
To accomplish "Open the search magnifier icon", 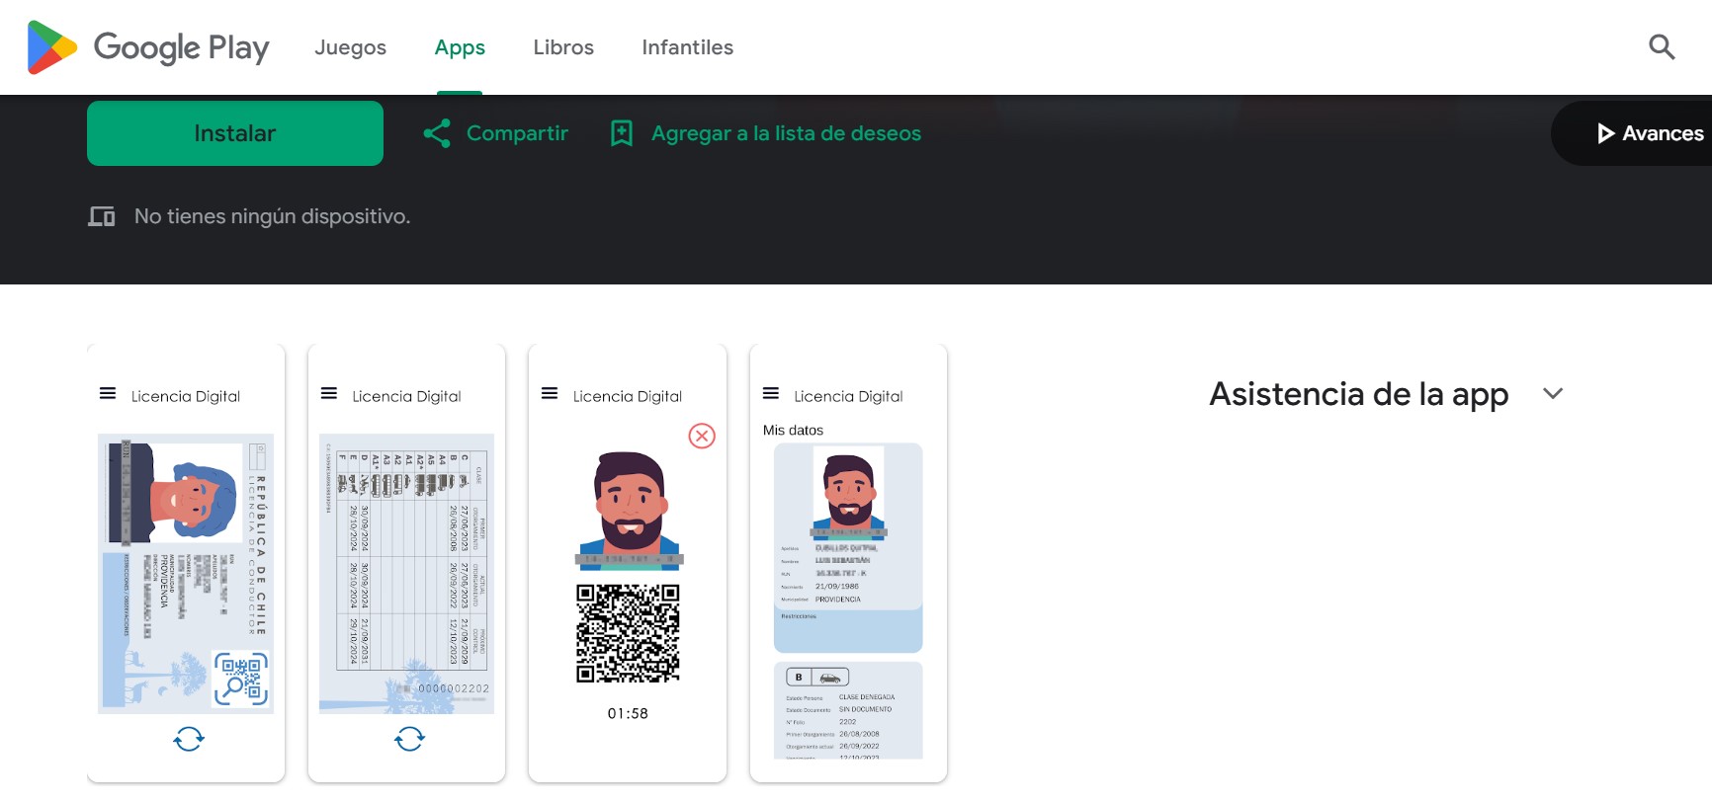I will point(1662,47).
